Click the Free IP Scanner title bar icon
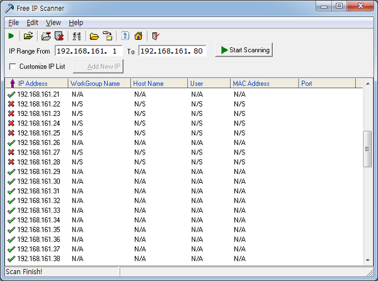 click(9, 8)
